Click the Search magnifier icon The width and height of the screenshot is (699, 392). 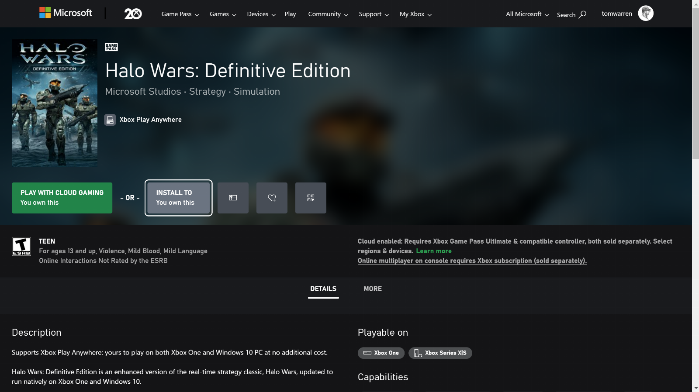coord(582,14)
